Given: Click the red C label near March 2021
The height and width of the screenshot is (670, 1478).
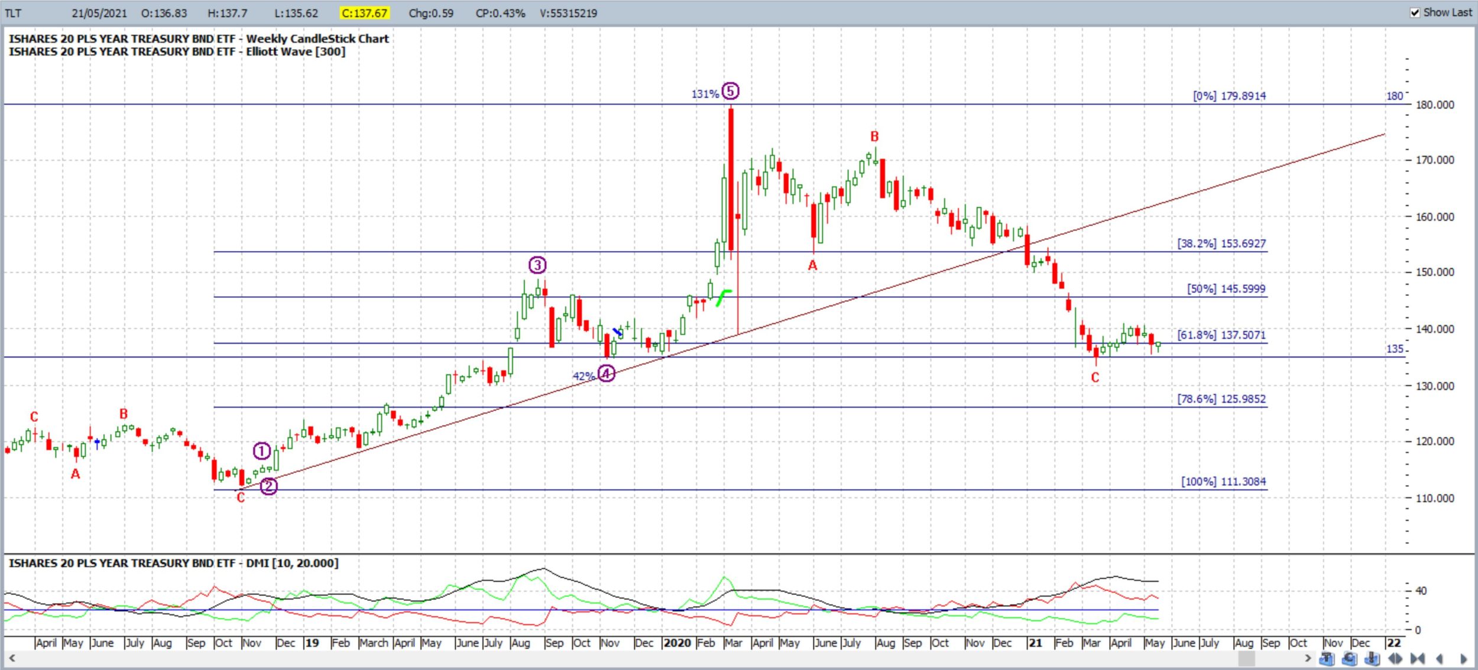Looking at the screenshot, I should [1095, 378].
